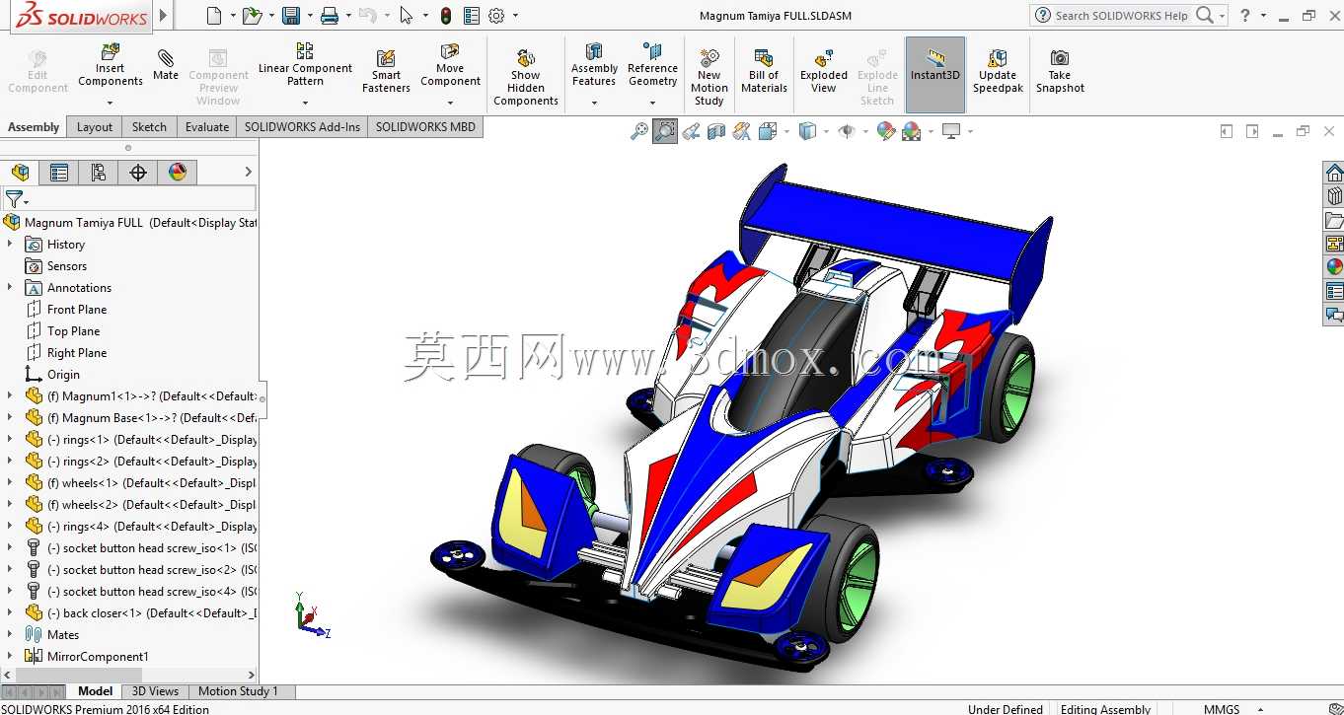
Task: Expand the Annotations tree node
Action: click(10, 288)
